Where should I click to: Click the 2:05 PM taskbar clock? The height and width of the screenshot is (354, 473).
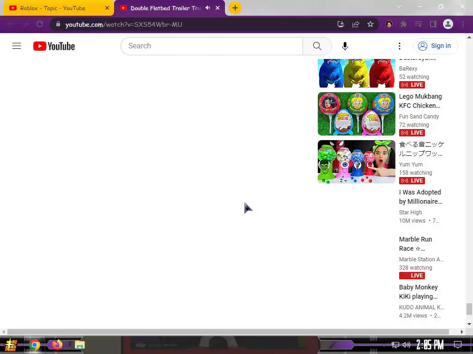(430, 344)
